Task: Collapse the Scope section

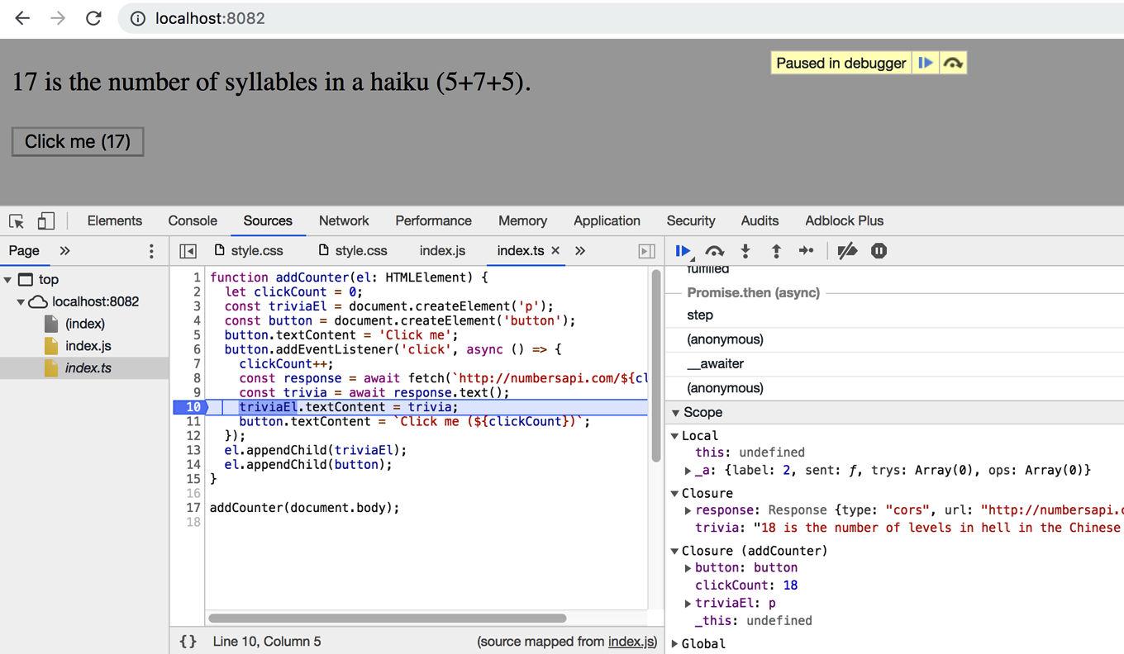Action: pyautogui.click(x=675, y=413)
